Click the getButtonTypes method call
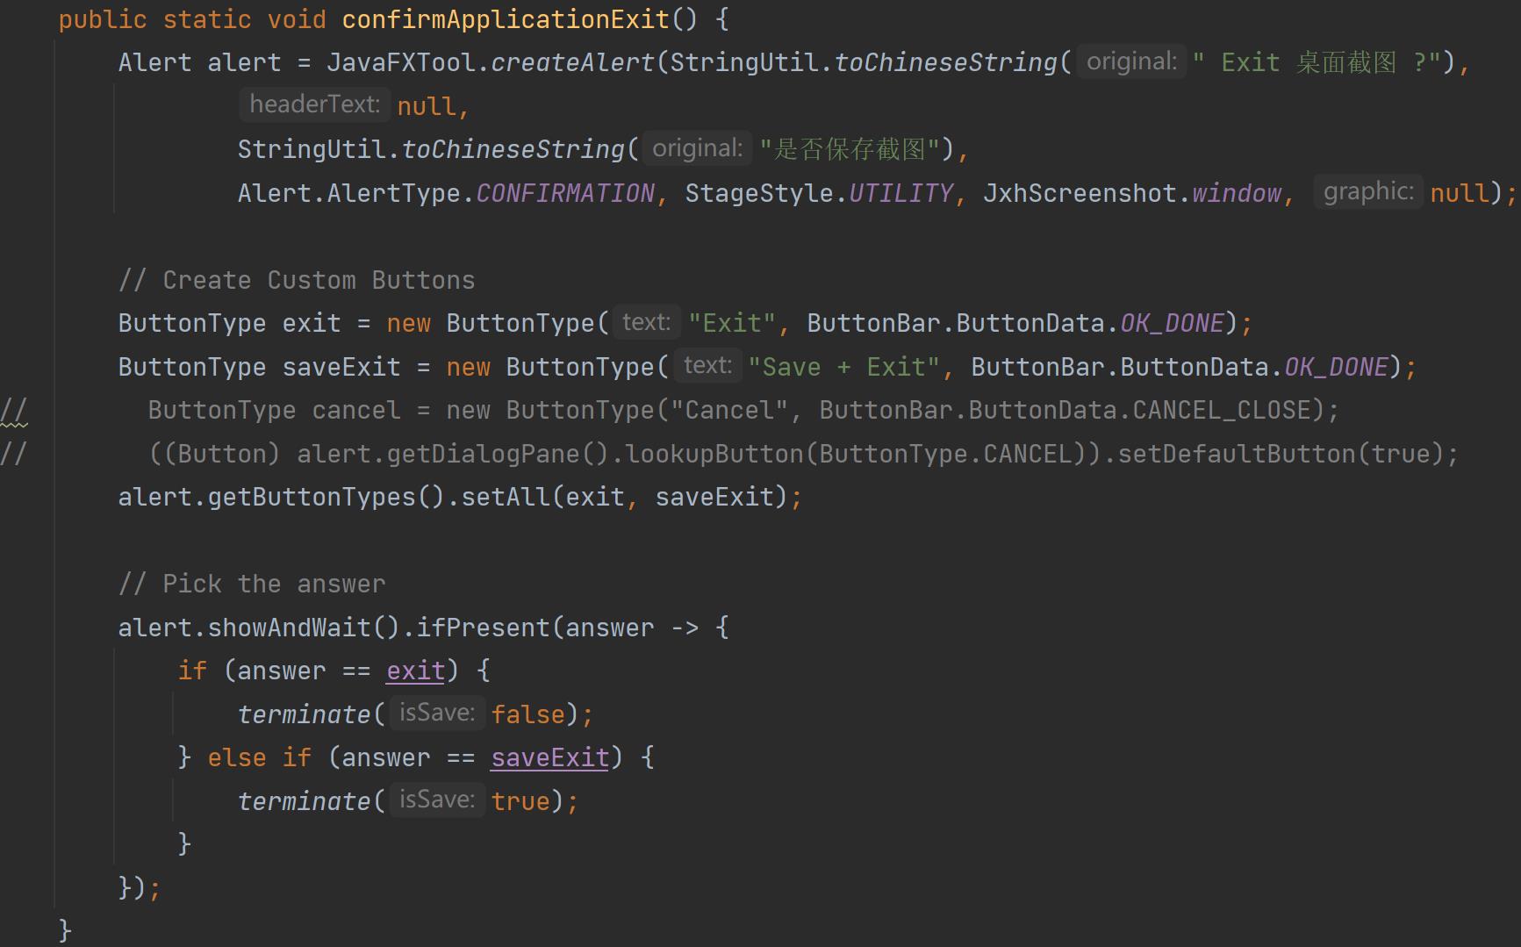1521x947 pixels. pyautogui.click(x=312, y=497)
